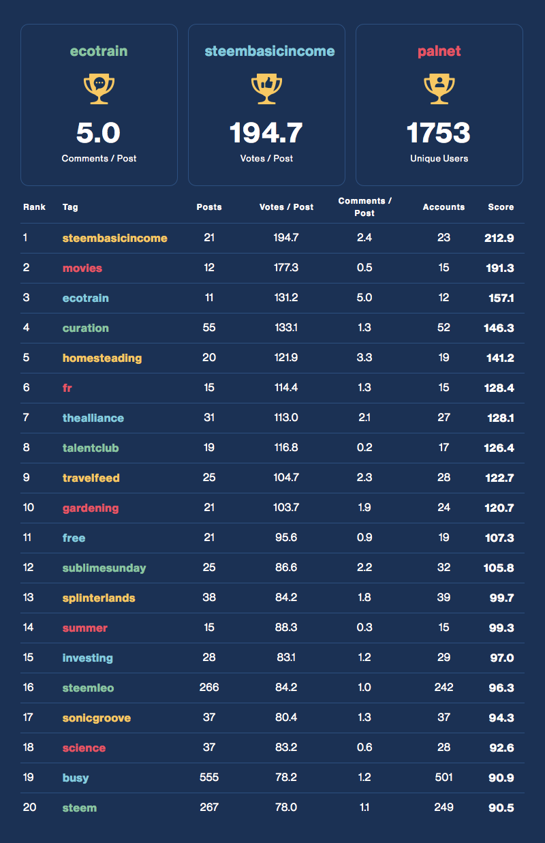Open the steem tag in rank 20 row
Viewport: 545px width, 843px height.
pos(80,808)
